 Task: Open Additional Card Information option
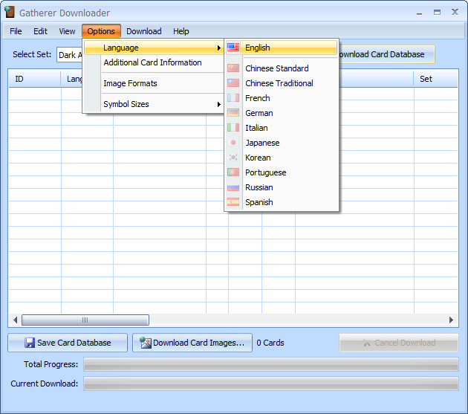click(152, 62)
